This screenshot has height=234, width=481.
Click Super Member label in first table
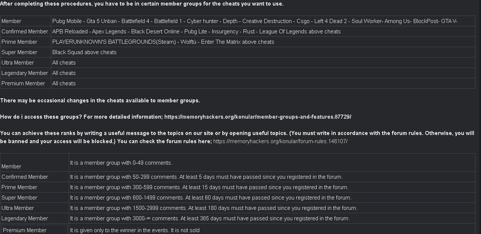19,52
